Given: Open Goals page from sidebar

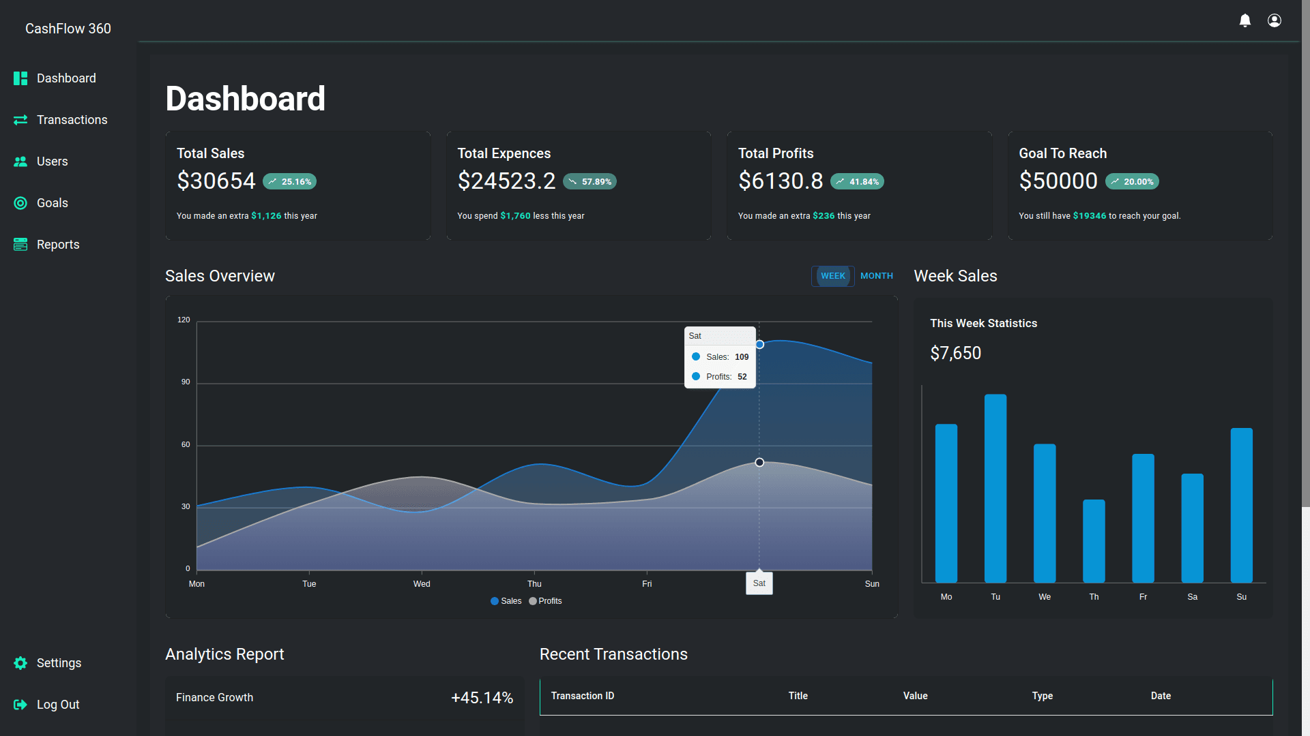Looking at the screenshot, I should click(x=52, y=203).
